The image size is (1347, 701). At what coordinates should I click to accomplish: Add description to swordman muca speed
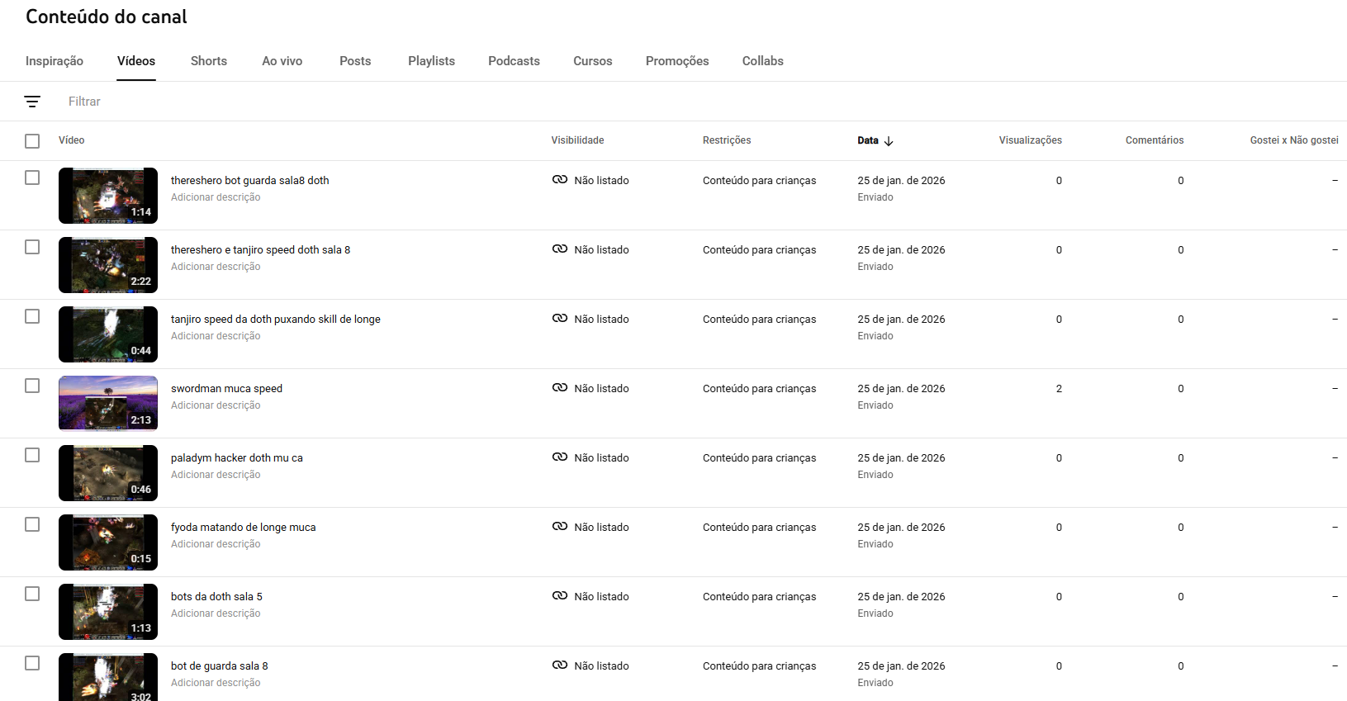pyautogui.click(x=216, y=405)
